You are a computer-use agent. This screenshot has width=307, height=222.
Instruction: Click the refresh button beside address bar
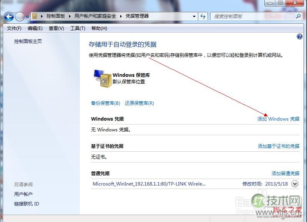(203, 16)
